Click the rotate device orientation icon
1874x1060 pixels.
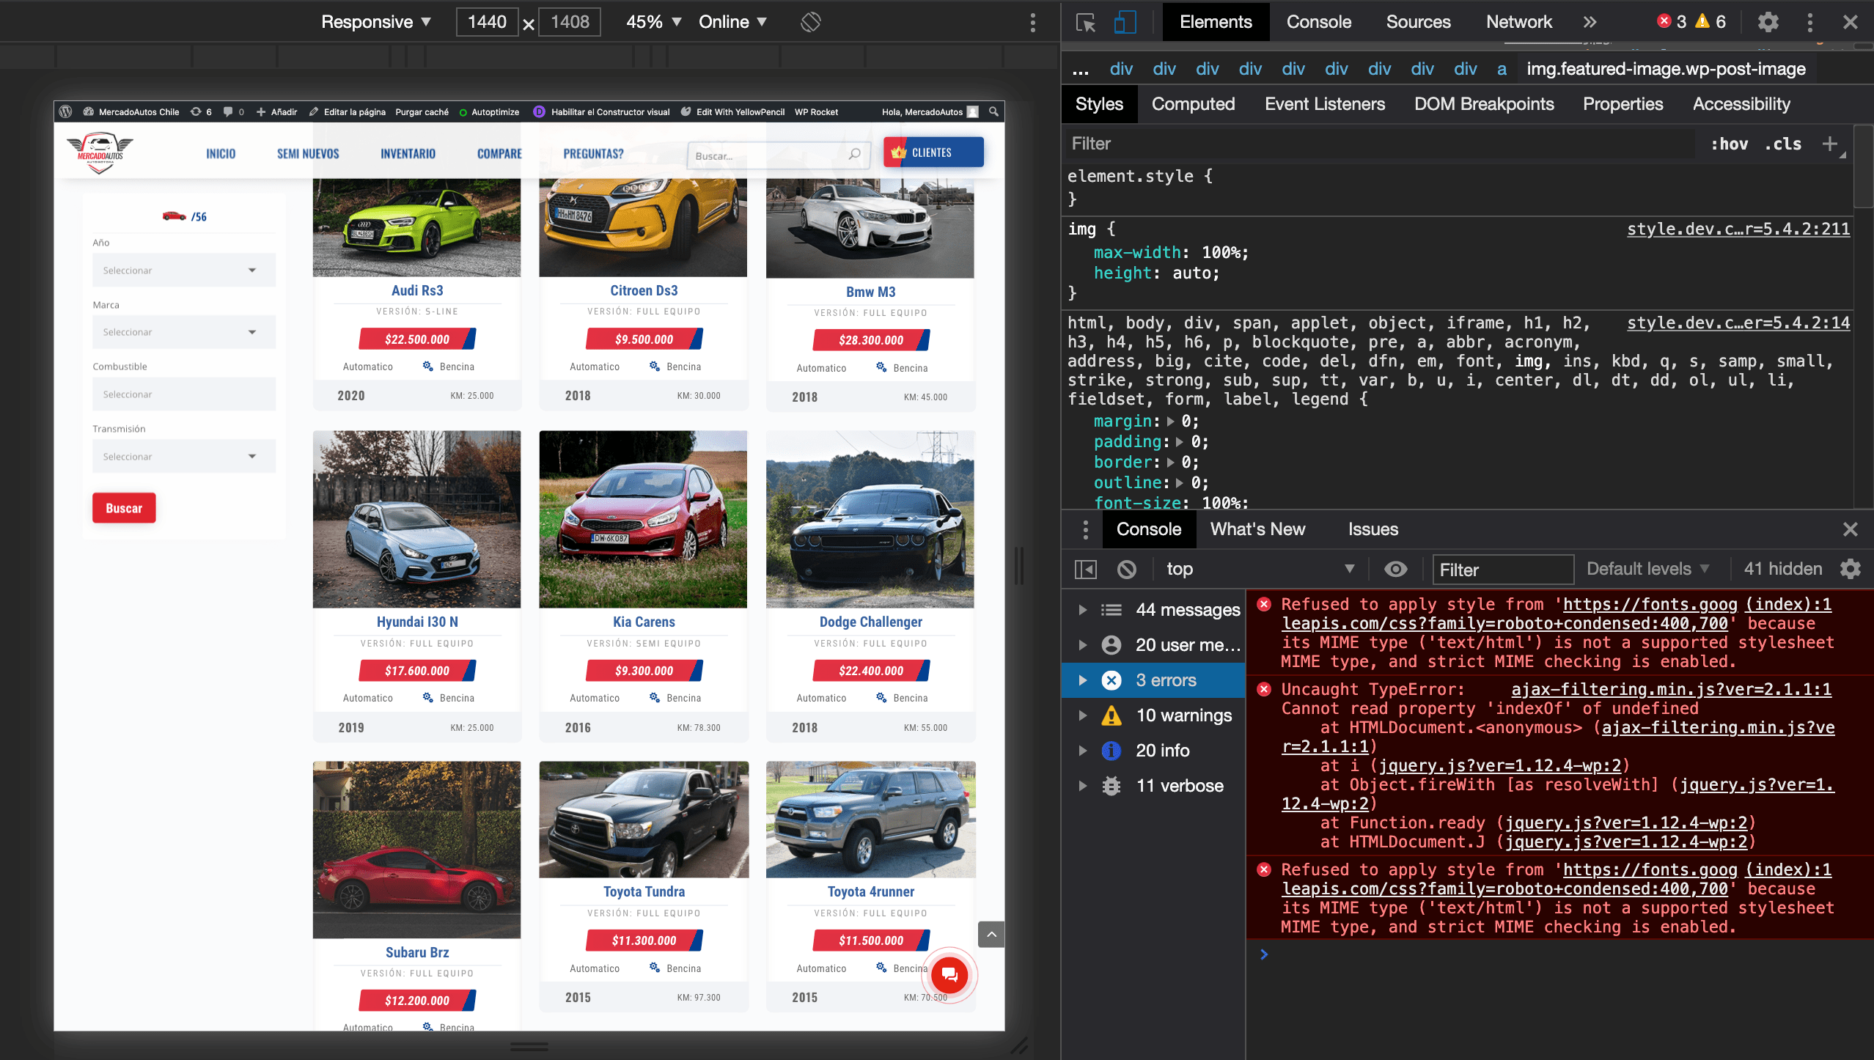(810, 22)
